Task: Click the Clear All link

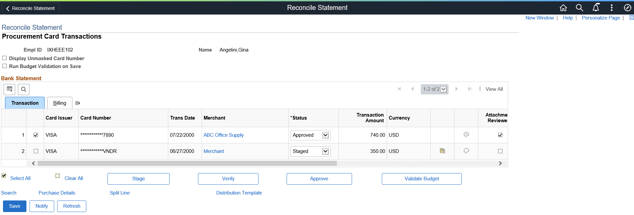Action: (x=74, y=178)
